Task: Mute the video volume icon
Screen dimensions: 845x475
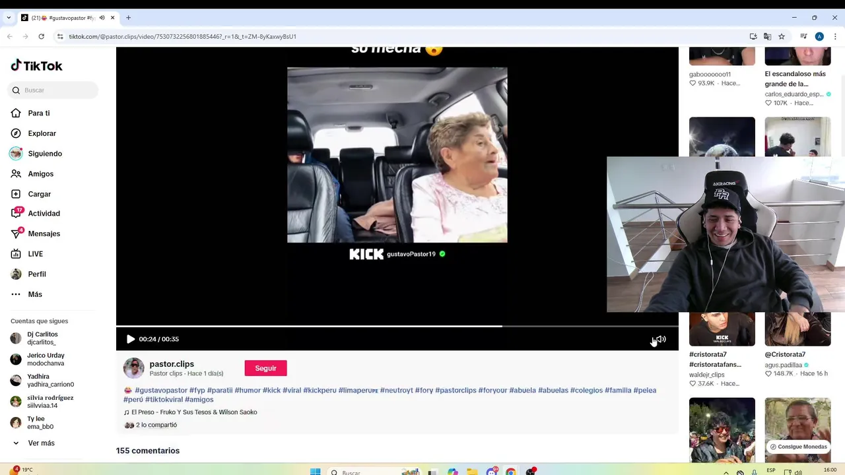Action: pos(661,339)
